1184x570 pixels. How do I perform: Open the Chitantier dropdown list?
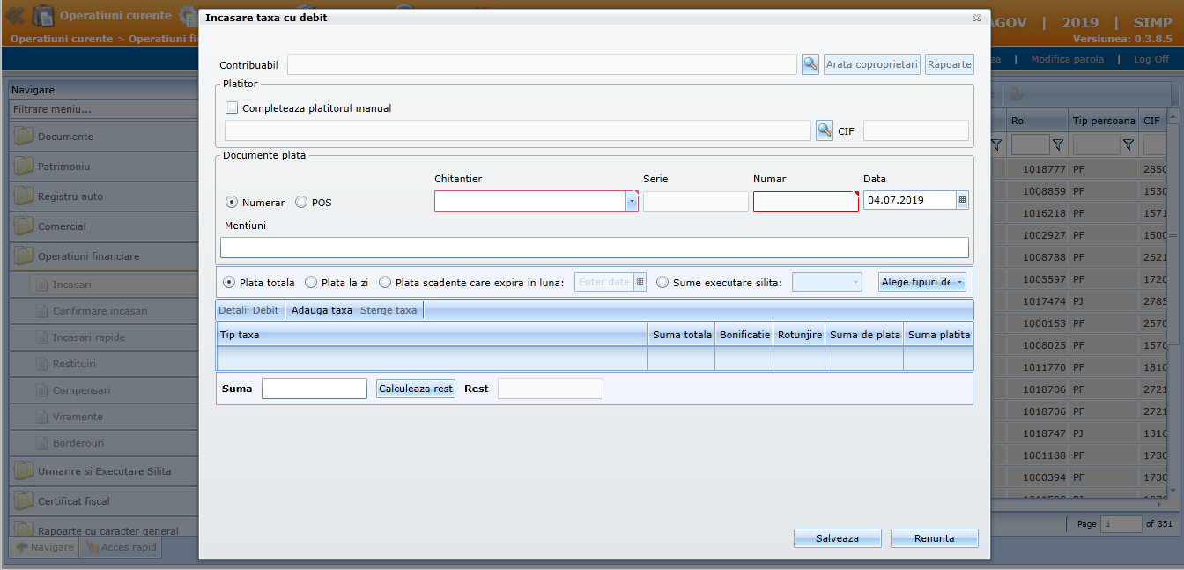click(x=631, y=202)
